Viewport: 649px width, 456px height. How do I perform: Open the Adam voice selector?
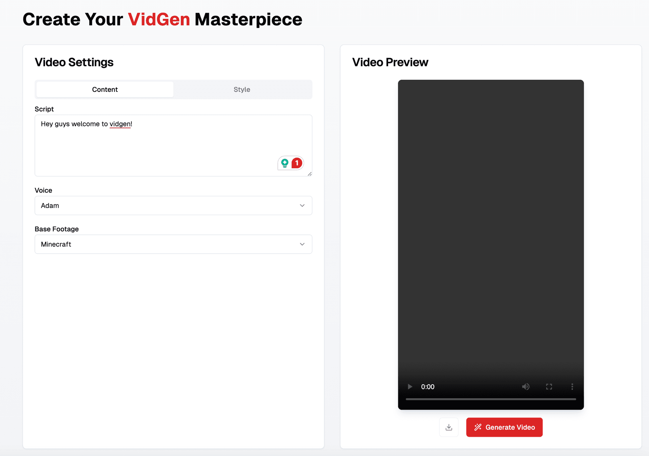[169, 205]
